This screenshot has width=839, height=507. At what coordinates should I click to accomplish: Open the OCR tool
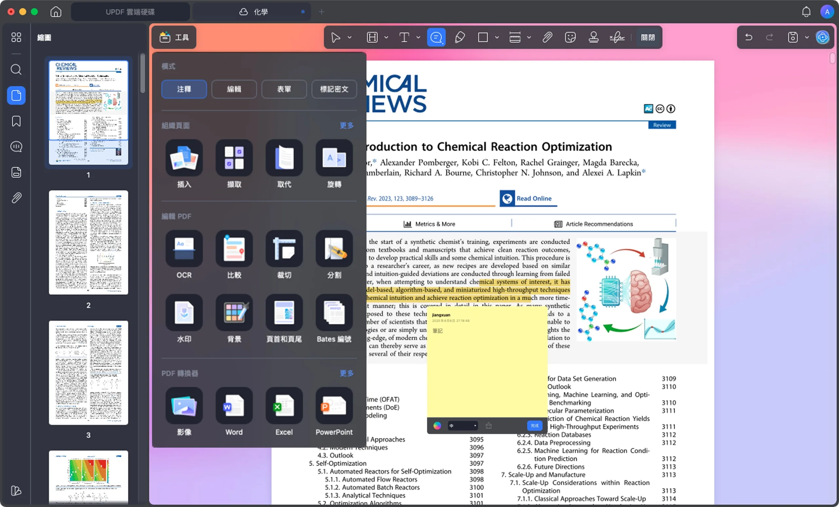(184, 249)
